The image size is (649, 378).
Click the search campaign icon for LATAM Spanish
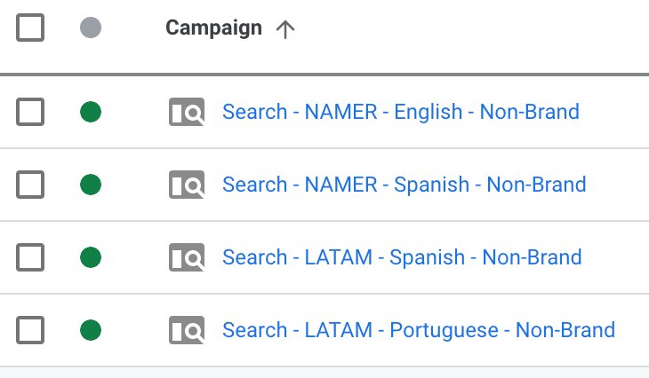[187, 257]
